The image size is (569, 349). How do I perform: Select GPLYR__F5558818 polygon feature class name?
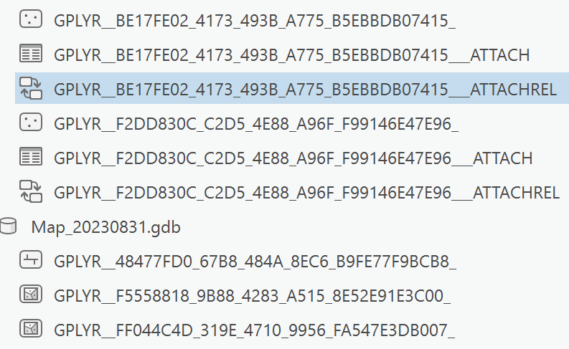click(252, 295)
